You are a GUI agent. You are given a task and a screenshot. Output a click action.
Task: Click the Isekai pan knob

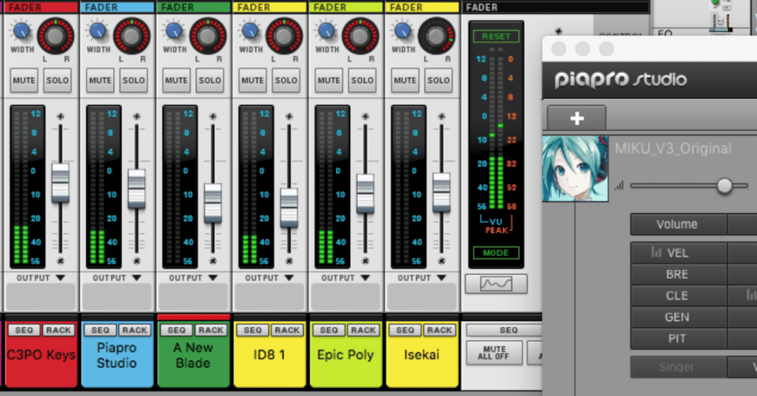[437, 35]
